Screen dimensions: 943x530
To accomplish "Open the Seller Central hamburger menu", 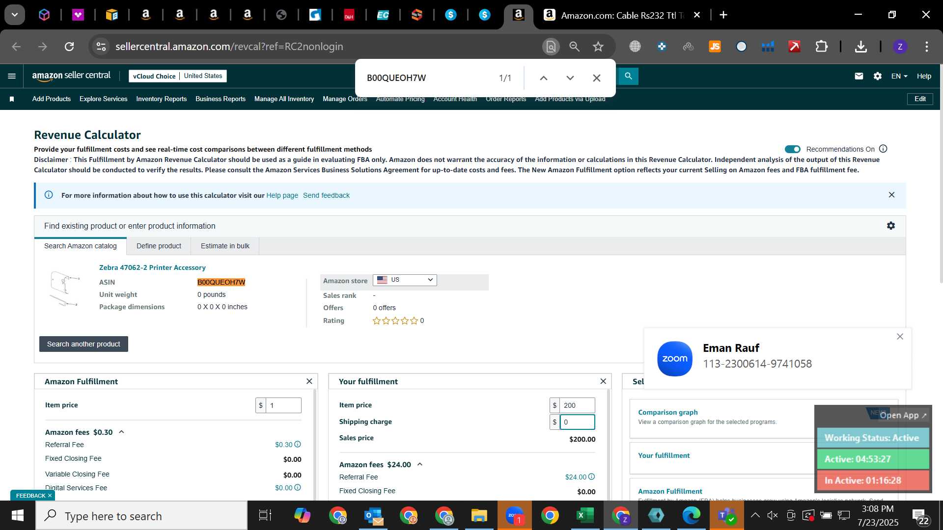I will pyautogui.click(x=12, y=76).
